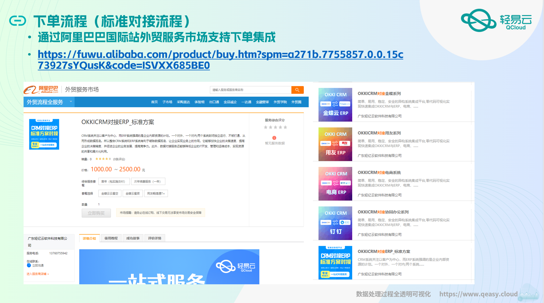Image resolution: width=544 pixels, height=303 pixels.
Task: Click the 暂无服务数据 label
Action: pos(275,143)
